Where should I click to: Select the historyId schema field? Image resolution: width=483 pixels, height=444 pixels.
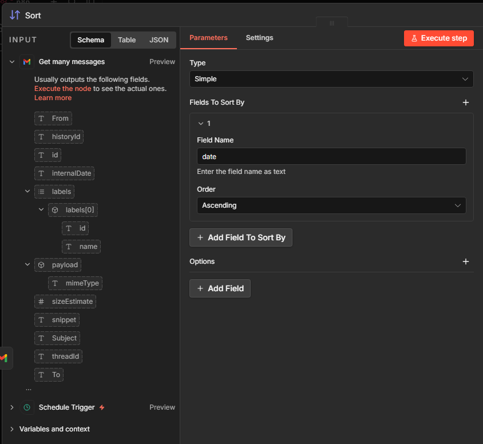59,137
